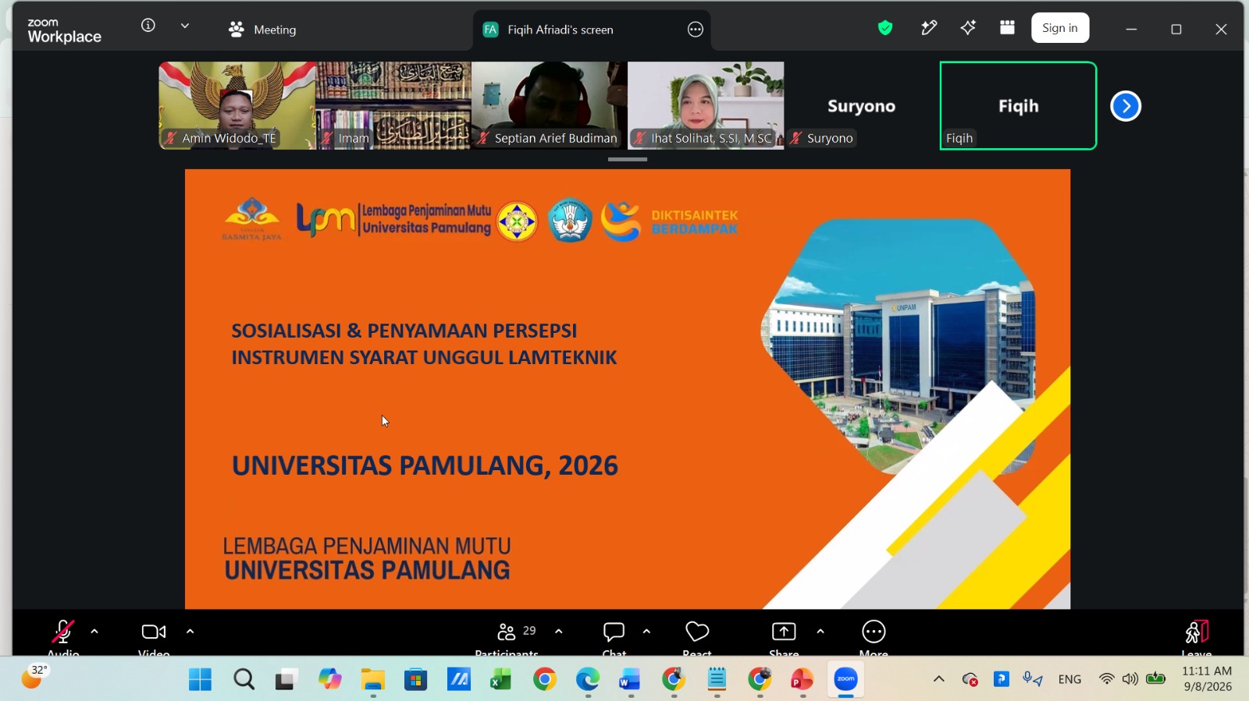Expand the share options caret
This screenshot has width=1249, height=701.
point(820,632)
